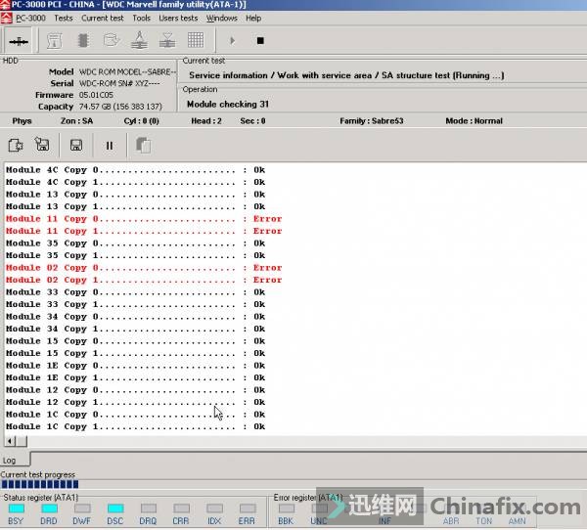The height and width of the screenshot is (530, 587).
Task: Open the Users tests menu
Action: click(178, 18)
